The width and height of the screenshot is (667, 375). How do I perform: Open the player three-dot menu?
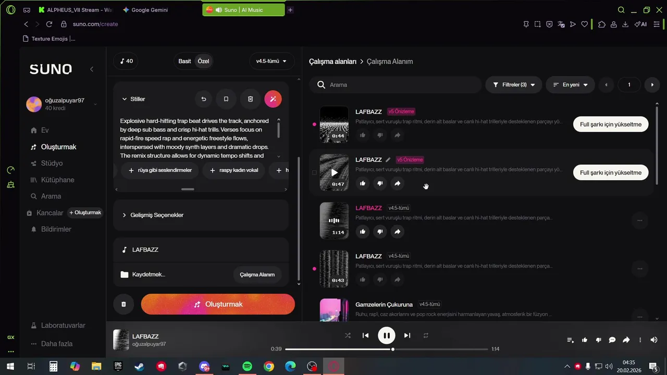(x=640, y=340)
